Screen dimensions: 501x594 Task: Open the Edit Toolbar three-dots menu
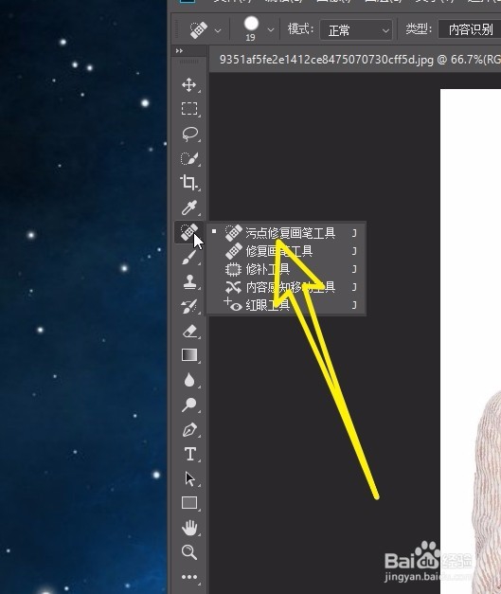(x=189, y=577)
